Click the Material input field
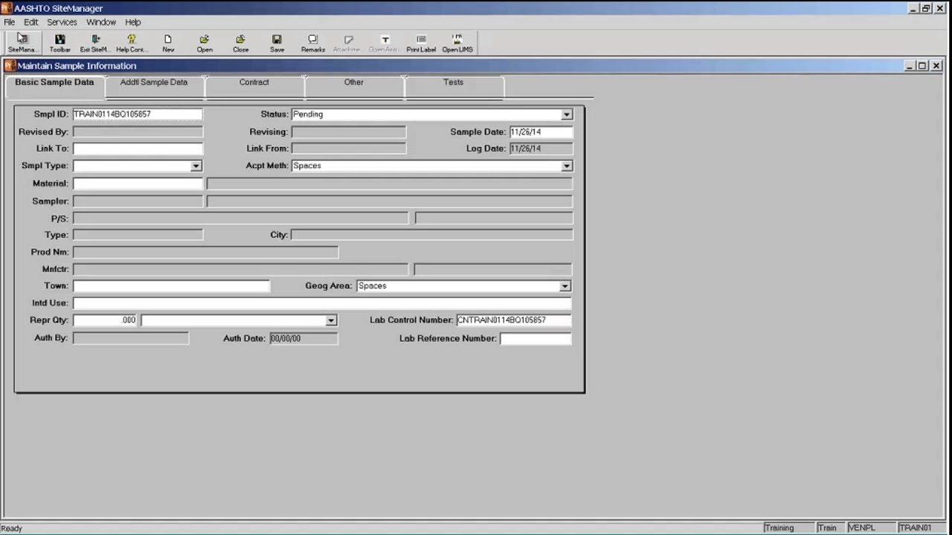The image size is (952, 535). (x=137, y=184)
